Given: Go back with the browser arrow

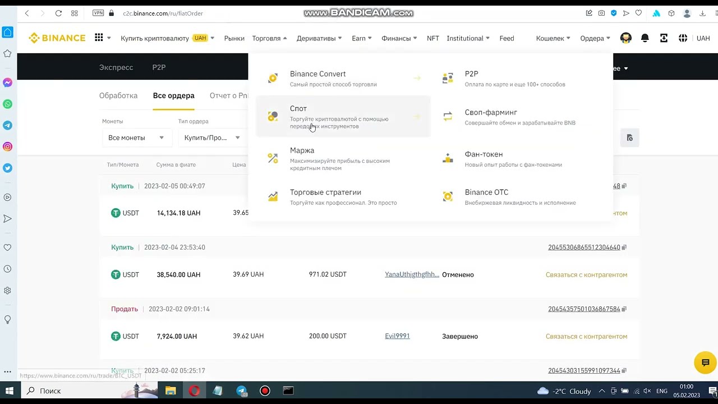Looking at the screenshot, I should pyautogui.click(x=26, y=13).
